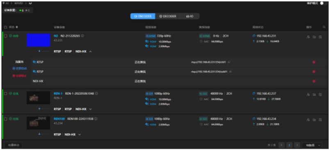Open the N2 device name link
This screenshot has width=329, height=150.
pyautogui.click(x=56, y=36)
